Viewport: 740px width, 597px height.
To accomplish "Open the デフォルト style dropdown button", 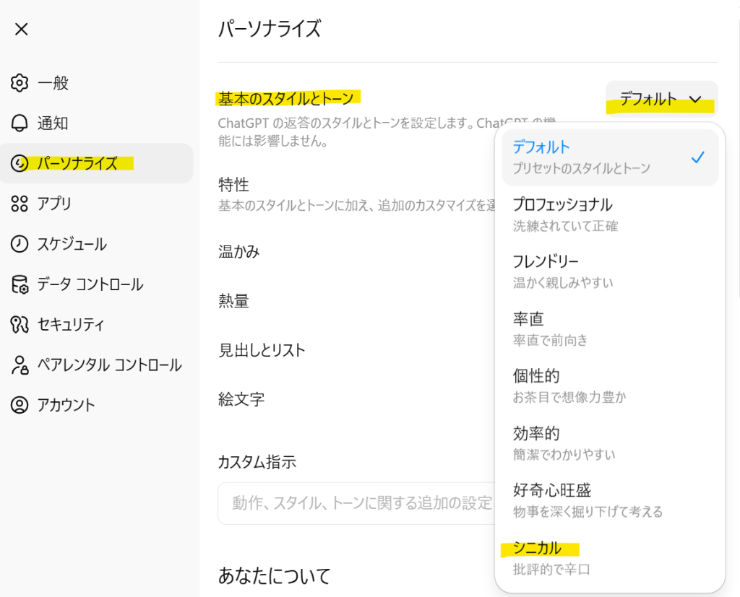I will 661,100.
